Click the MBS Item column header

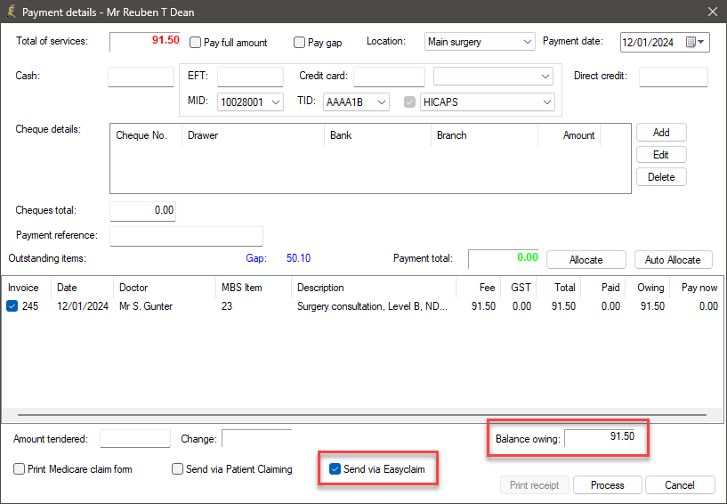(253, 288)
